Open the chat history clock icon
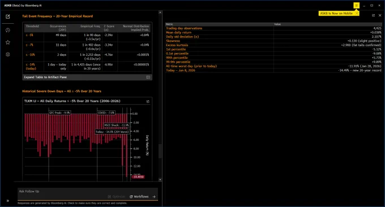This screenshot has width=385, height=207. tap(8, 30)
